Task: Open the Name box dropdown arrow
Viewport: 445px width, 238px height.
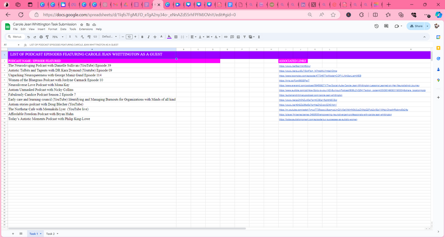Action: [19, 44]
